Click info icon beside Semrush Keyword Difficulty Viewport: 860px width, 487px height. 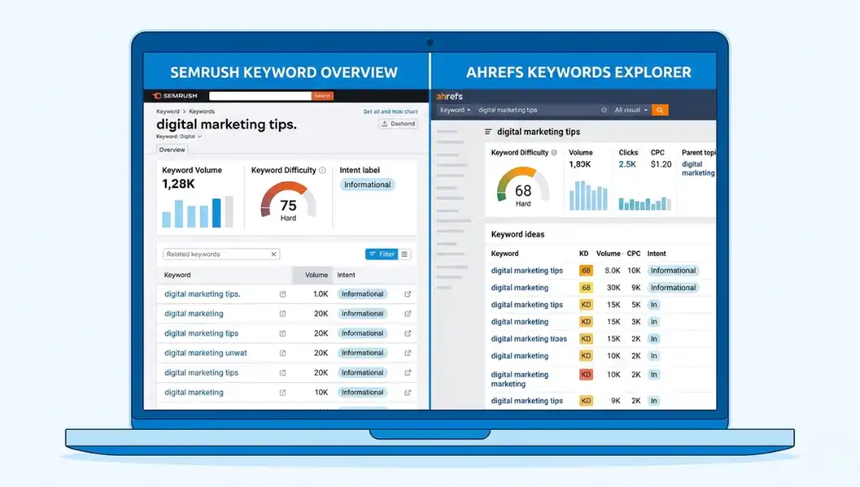[322, 170]
